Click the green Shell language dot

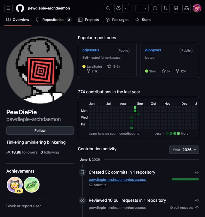[x=146, y=71]
